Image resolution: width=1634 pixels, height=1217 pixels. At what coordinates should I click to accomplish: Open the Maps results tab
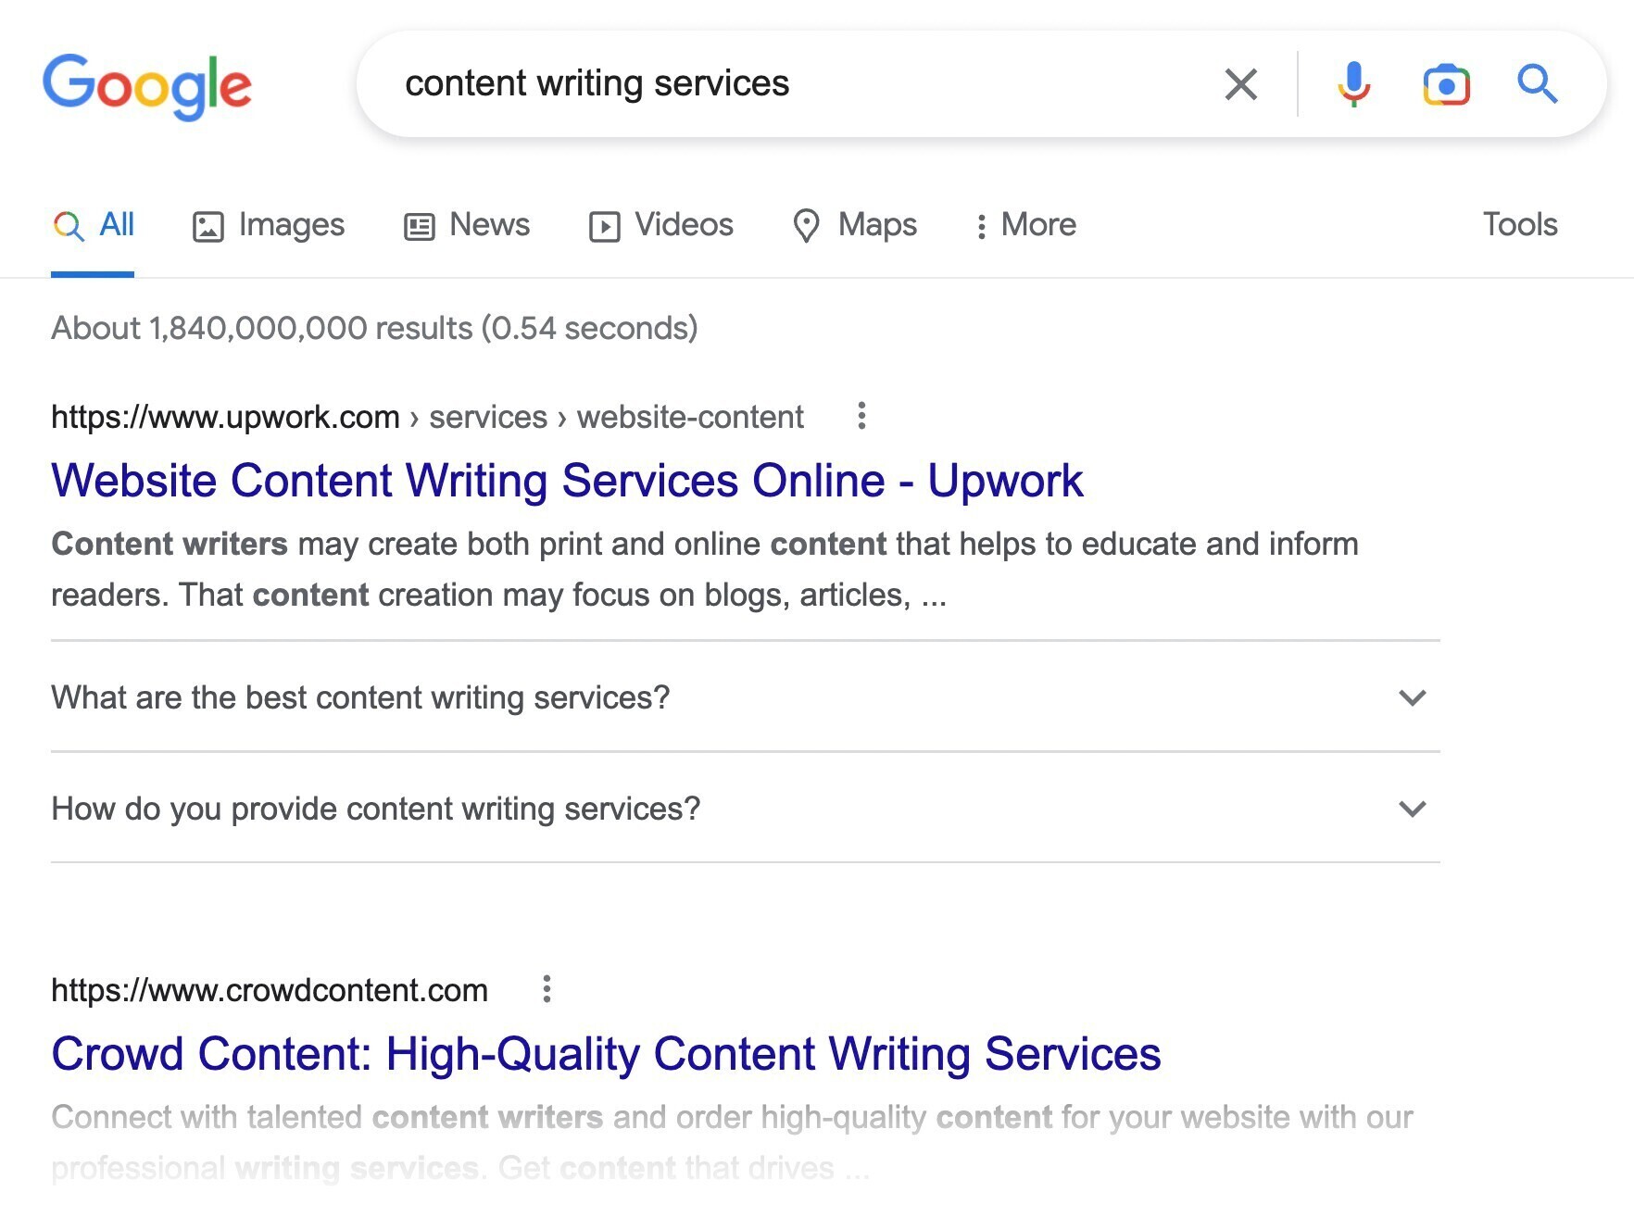(x=855, y=225)
